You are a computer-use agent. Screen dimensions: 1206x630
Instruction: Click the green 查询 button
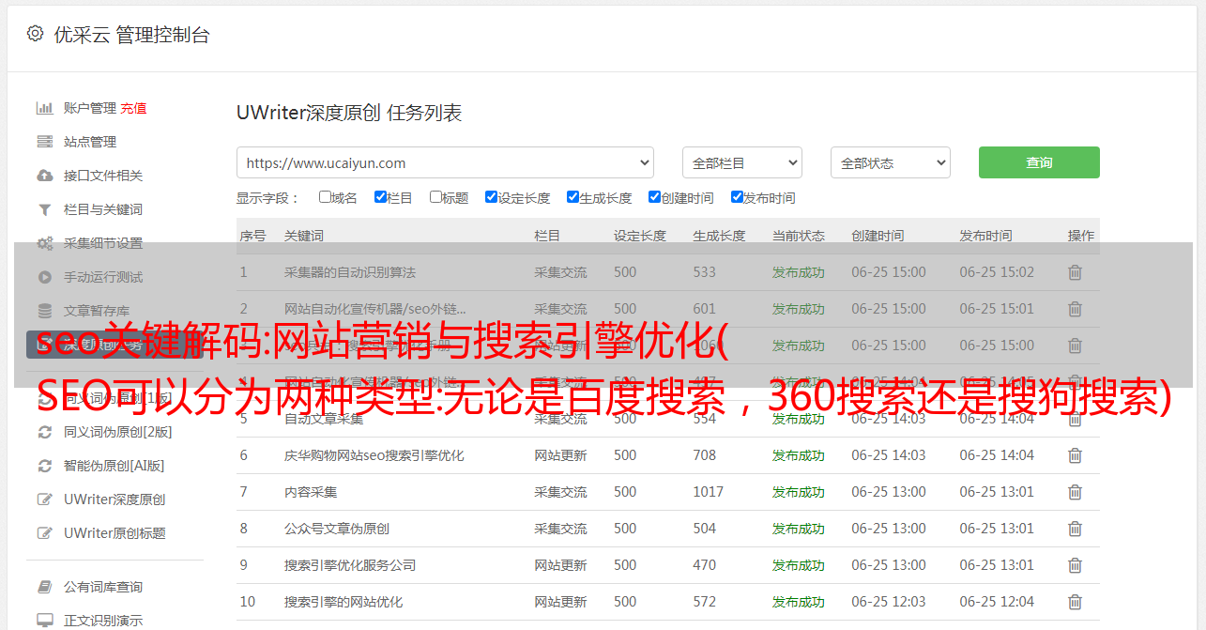point(1039,162)
